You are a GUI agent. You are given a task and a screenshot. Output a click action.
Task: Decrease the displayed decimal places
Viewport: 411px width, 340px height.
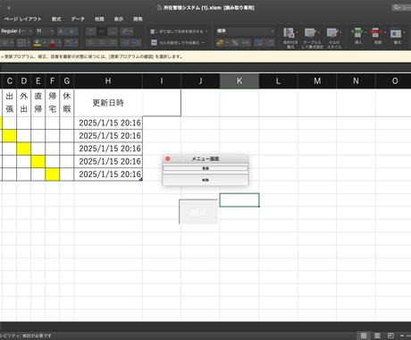coord(270,43)
